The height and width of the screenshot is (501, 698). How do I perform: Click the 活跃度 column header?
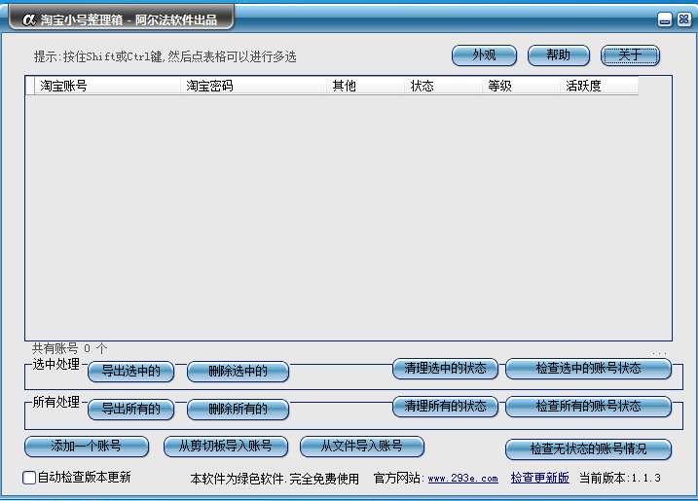(x=599, y=86)
